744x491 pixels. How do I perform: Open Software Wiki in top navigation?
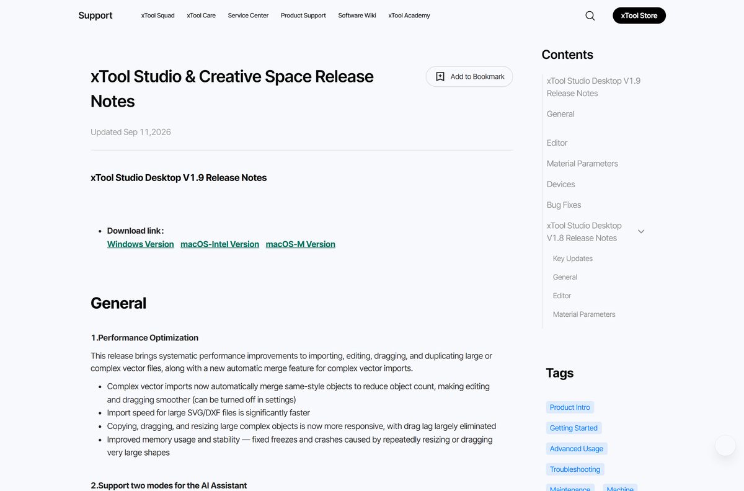357,15
